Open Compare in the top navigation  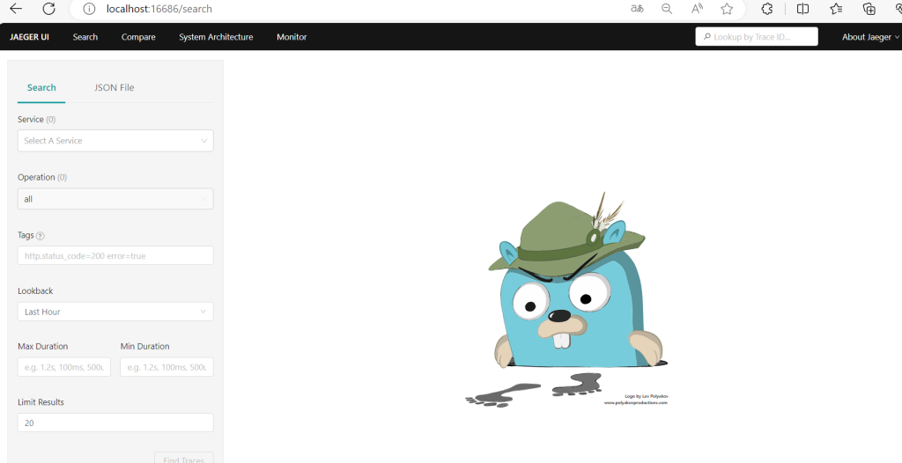[138, 37]
